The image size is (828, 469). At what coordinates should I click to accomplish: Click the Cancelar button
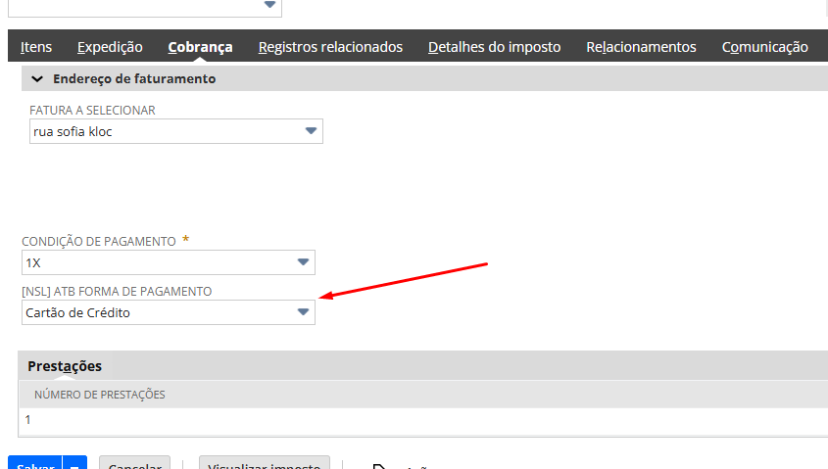[135, 464]
